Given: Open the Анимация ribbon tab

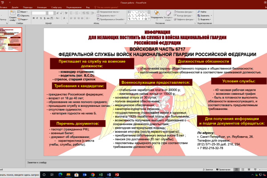Looking at the screenshot, I should (x=42, y=7).
